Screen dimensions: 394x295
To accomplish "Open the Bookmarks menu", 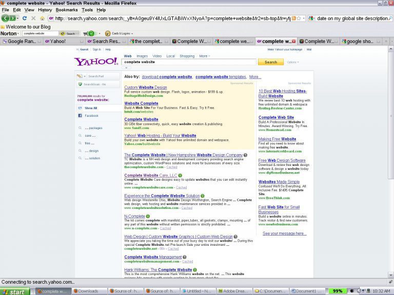I will point(67,10).
